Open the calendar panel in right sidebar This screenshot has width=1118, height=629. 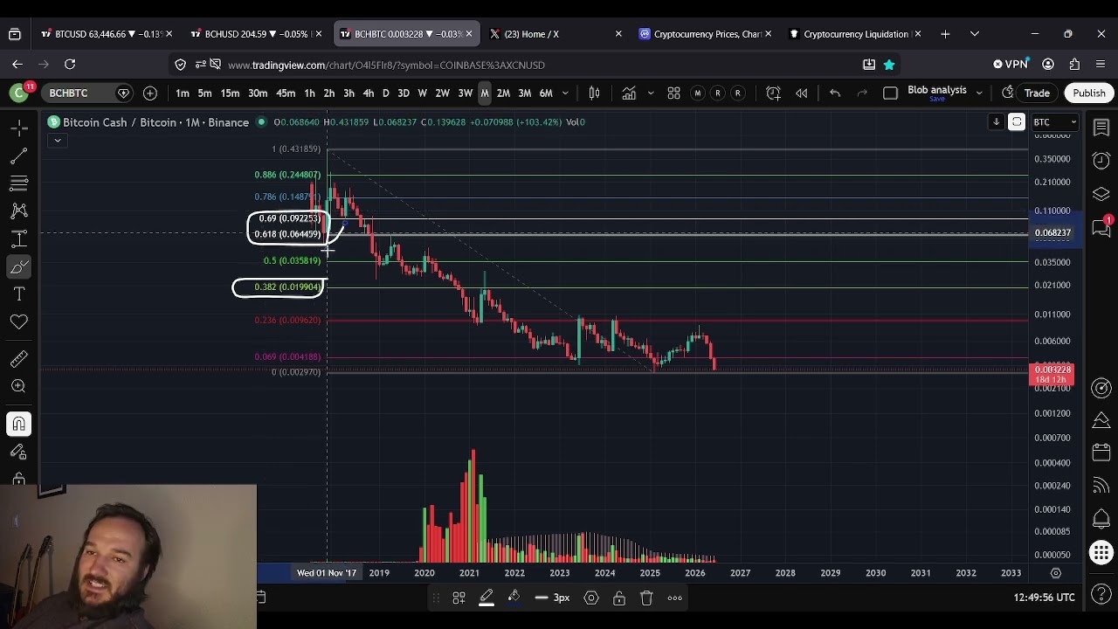pyautogui.click(x=1101, y=453)
